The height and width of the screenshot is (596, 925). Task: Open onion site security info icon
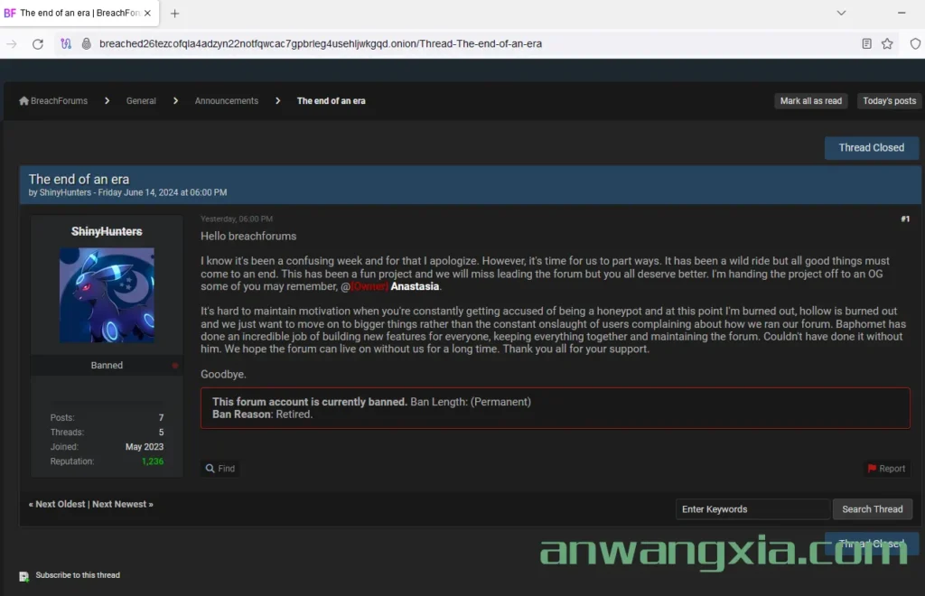tap(86, 43)
